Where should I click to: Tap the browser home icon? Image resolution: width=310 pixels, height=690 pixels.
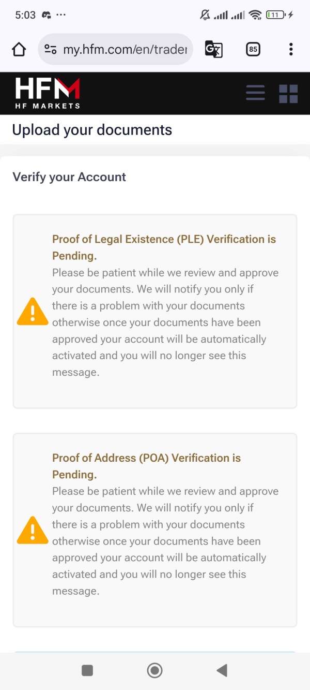[x=19, y=50]
